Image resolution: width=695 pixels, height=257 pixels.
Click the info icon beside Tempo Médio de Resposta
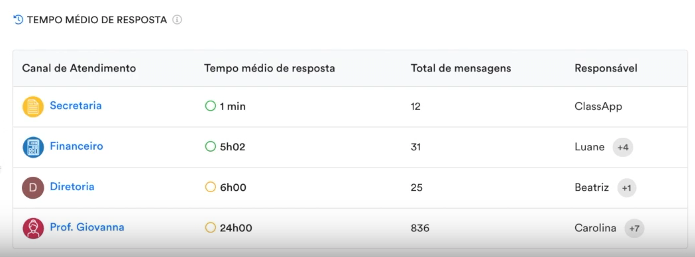click(x=178, y=20)
